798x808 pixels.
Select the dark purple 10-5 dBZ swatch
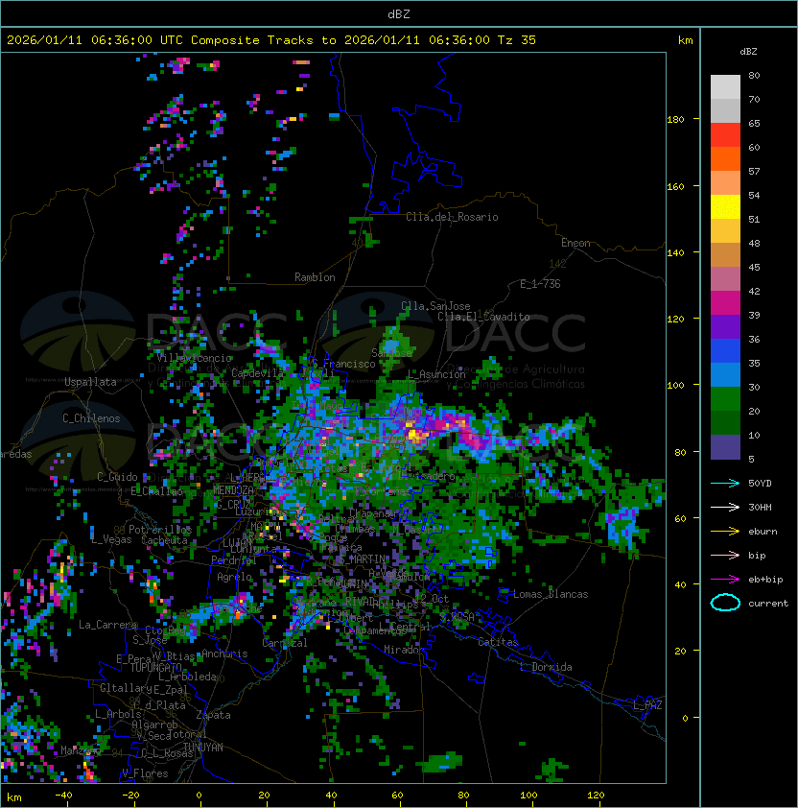(725, 447)
